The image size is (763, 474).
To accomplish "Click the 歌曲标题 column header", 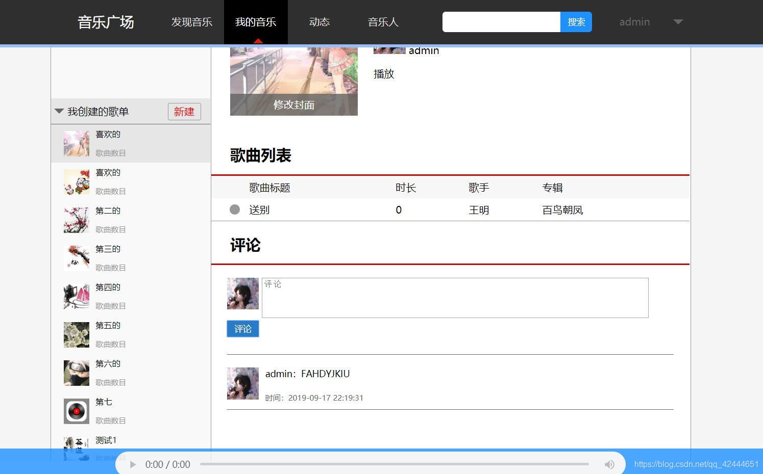I will pyautogui.click(x=269, y=188).
